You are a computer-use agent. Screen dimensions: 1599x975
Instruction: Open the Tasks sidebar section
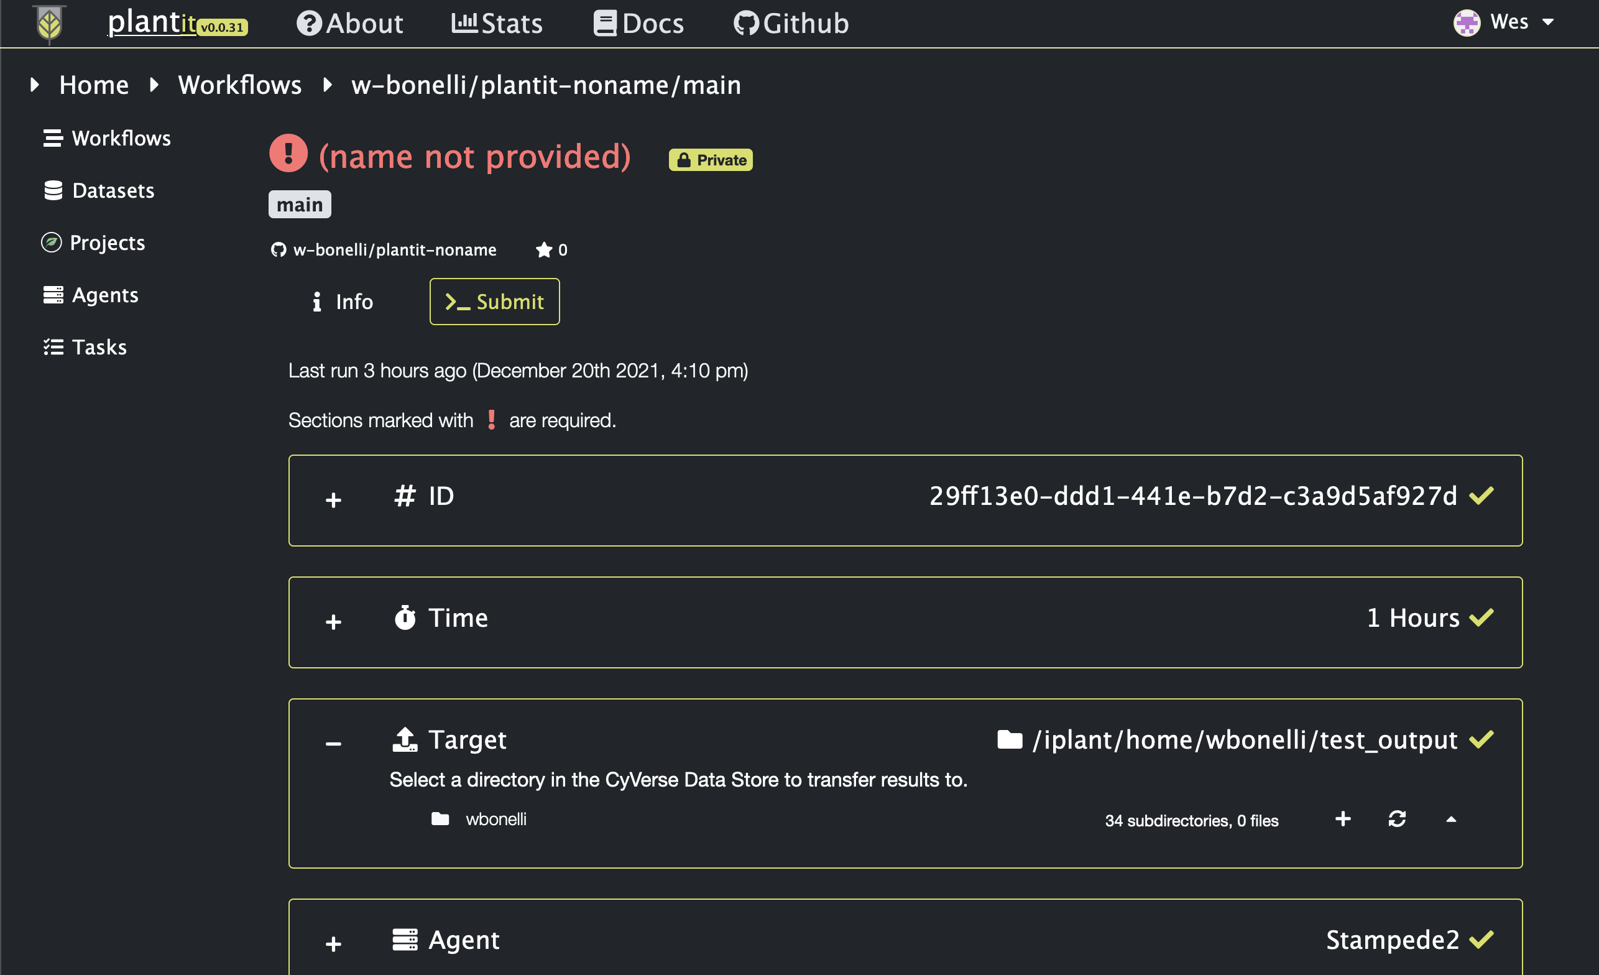(85, 346)
